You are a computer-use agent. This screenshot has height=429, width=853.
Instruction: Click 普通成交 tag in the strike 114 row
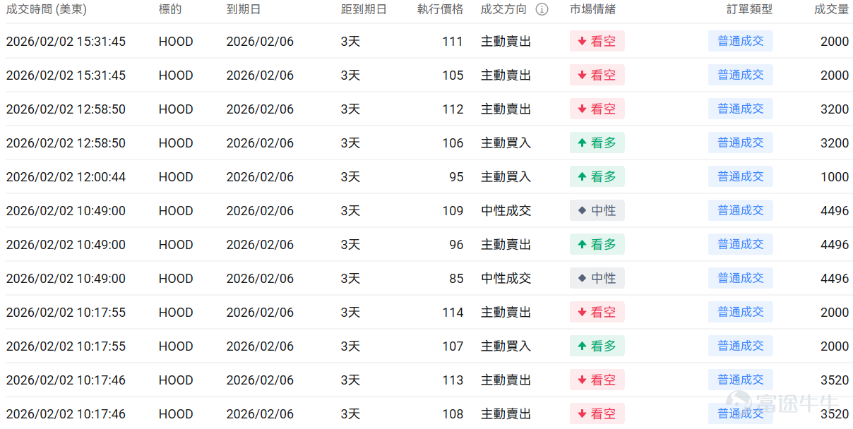741,312
